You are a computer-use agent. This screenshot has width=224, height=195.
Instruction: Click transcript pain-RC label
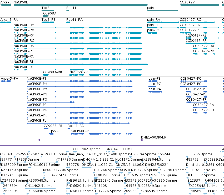coord(153,30)
